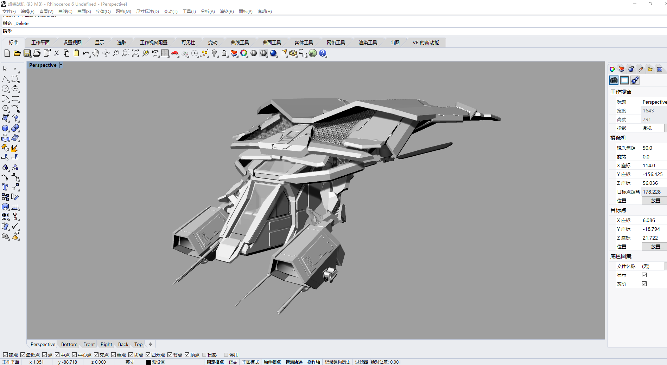This screenshot has width=667, height=365.
Task: Open the 文件名称 wallpaper file dropdown
Action: click(x=665, y=266)
